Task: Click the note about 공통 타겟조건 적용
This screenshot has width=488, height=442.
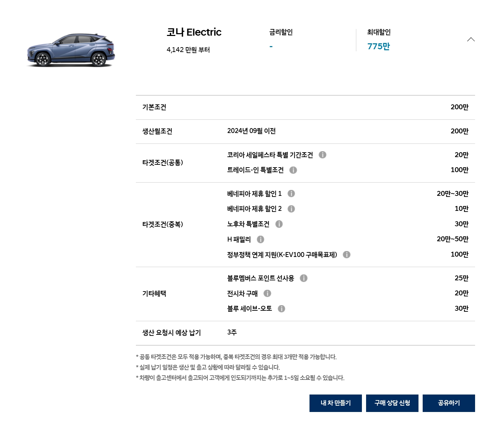Action: pos(236,357)
